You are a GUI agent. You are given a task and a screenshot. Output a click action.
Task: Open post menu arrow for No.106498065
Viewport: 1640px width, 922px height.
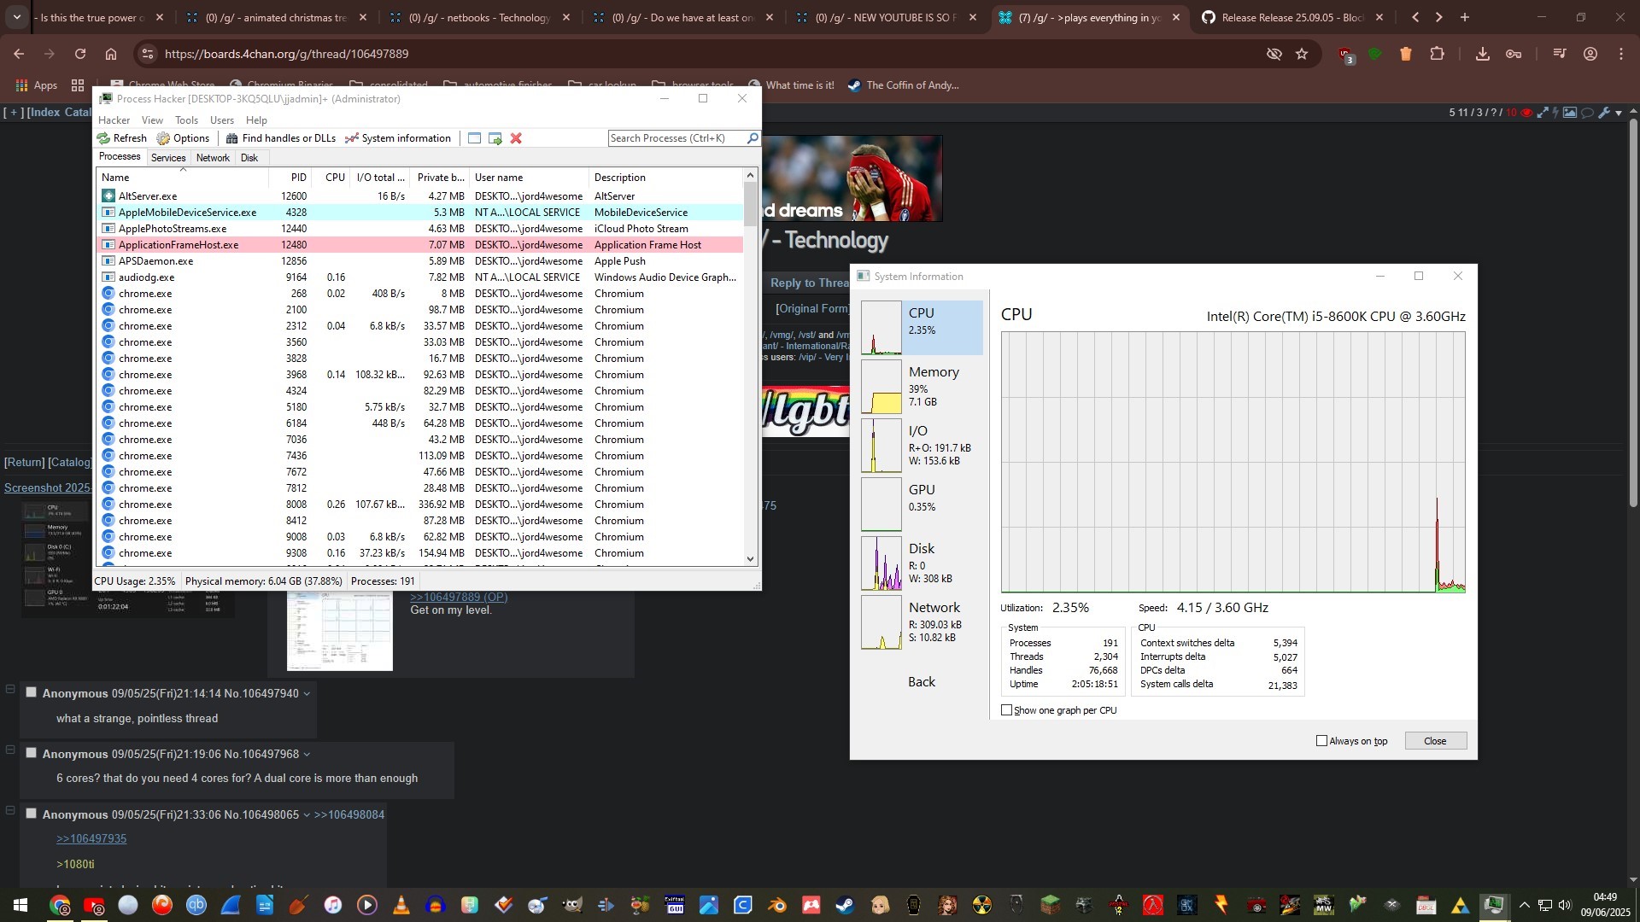coord(307,815)
